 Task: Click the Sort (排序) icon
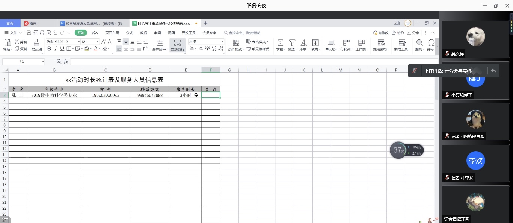tap(303, 42)
